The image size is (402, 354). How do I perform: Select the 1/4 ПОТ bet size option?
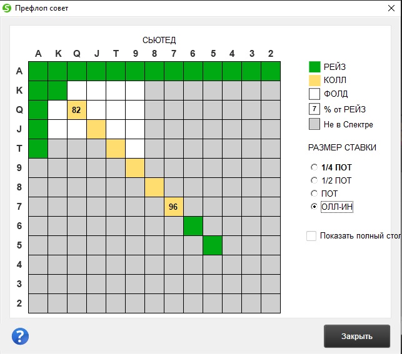coord(314,167)
